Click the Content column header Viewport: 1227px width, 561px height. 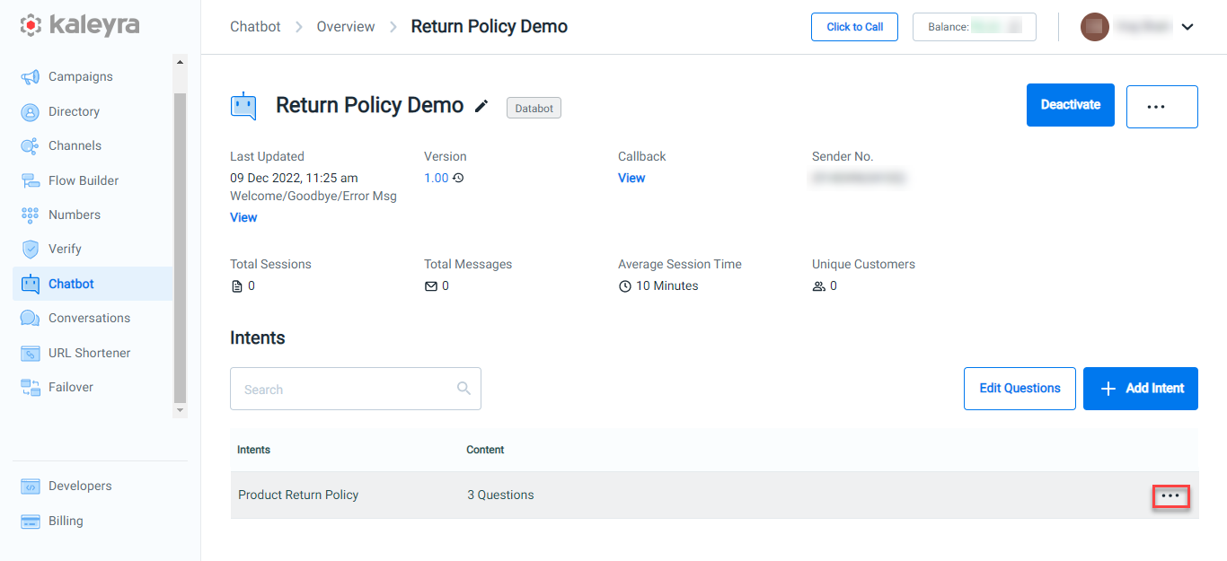click(485, 450)
